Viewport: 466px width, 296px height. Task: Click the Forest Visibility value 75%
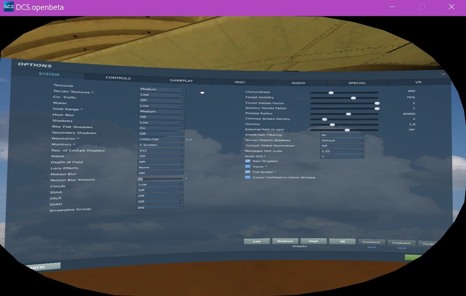point(411,97)
